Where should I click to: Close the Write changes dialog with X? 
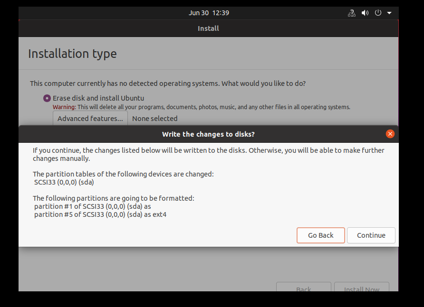coord(390,134)
